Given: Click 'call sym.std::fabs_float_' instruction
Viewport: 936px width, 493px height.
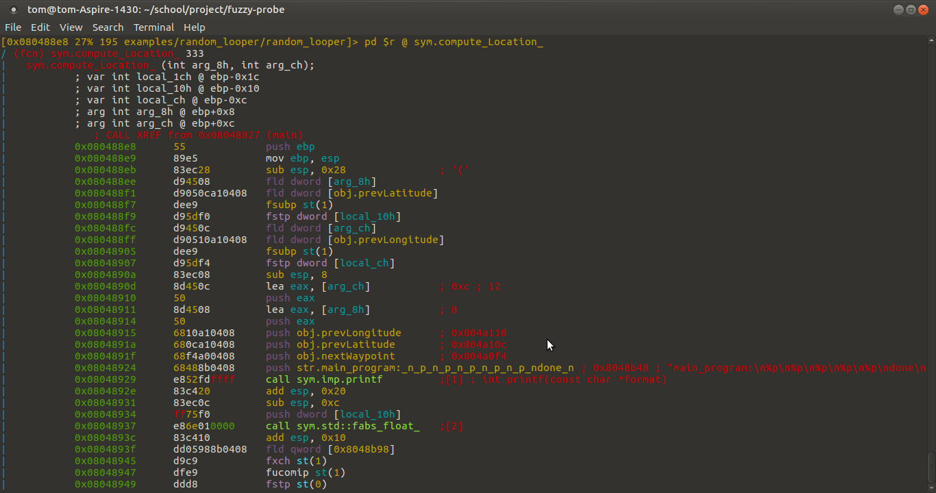Looking at the screenshot, I should (x=343, y=426).
